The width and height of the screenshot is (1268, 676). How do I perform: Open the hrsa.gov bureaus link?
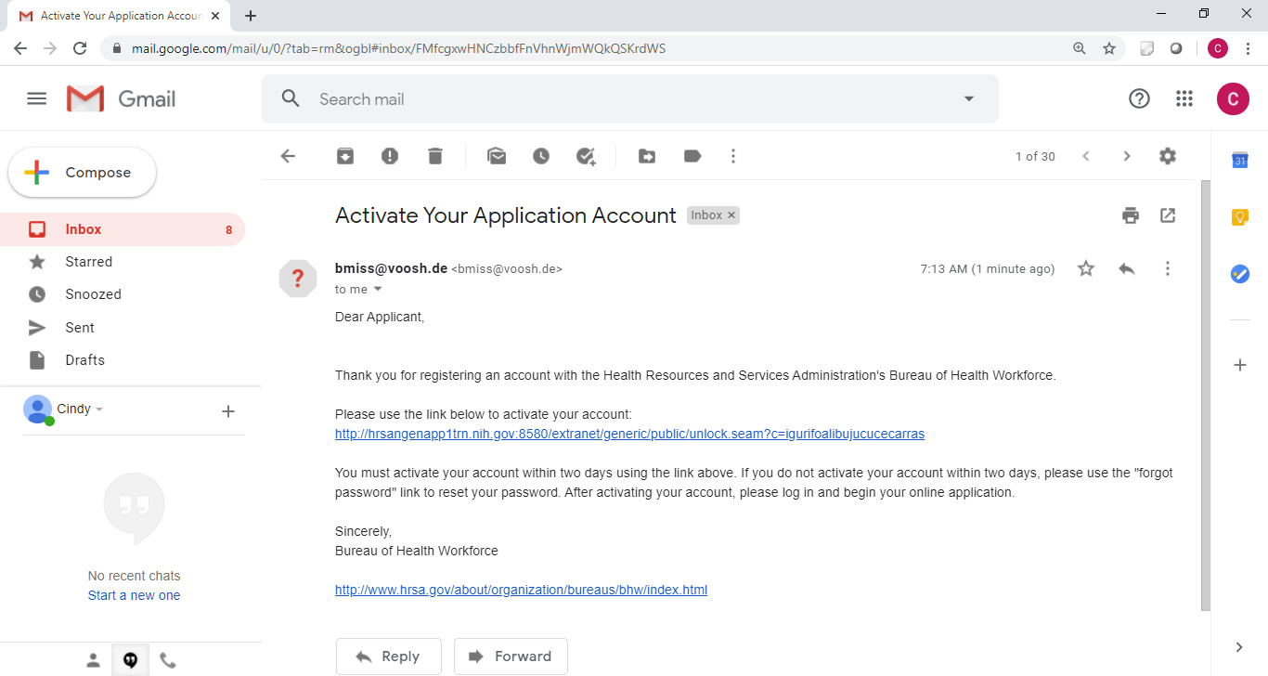pos(521,590)
